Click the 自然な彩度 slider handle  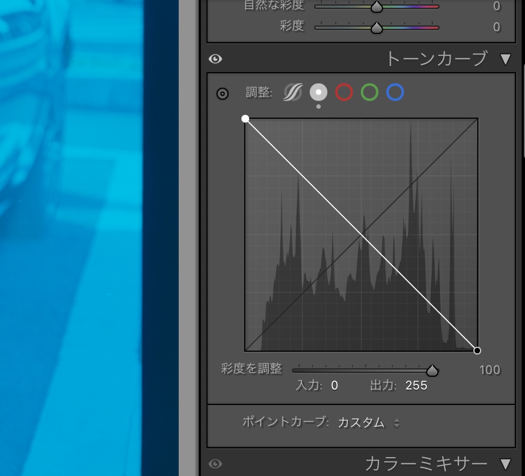[377, 7]
